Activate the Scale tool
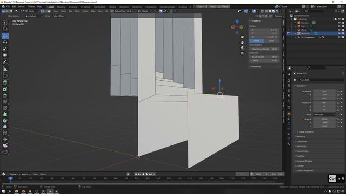This screenshot has width=346, height=194. (x=5, y=49)
